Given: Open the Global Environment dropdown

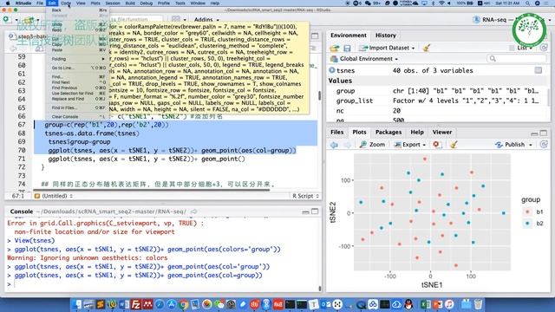Looking at the screenshot, I should pyautogui.click(x=364, y=59).
